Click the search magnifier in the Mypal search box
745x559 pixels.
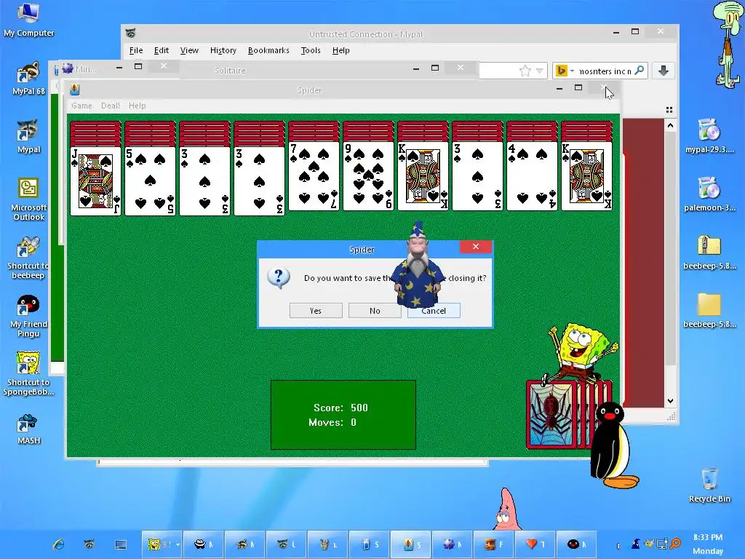tap(640, 71)
